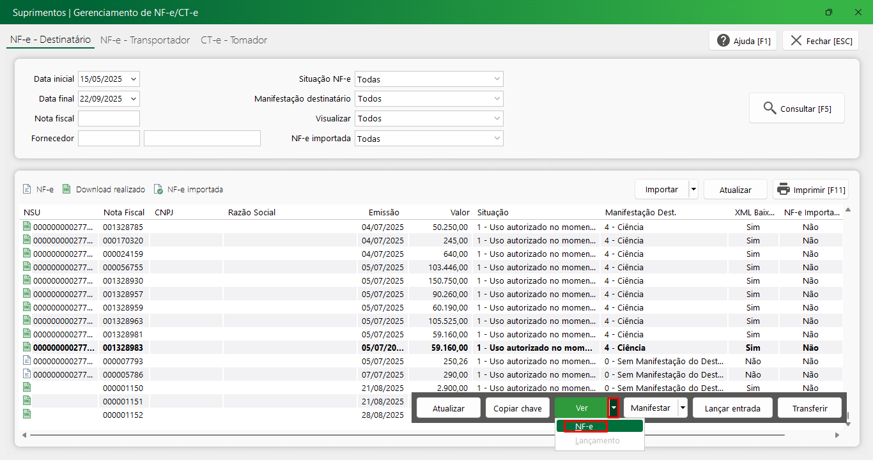873x460 pixels.
Task: Click the Imprimir printer icon
Action: click(784, 190)
